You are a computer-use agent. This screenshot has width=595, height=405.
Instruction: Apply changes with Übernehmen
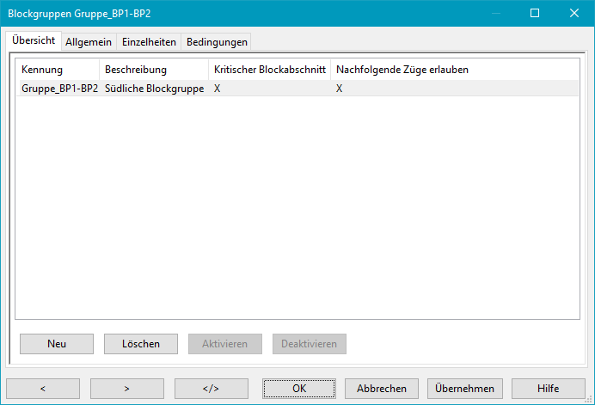coord(464,389)
